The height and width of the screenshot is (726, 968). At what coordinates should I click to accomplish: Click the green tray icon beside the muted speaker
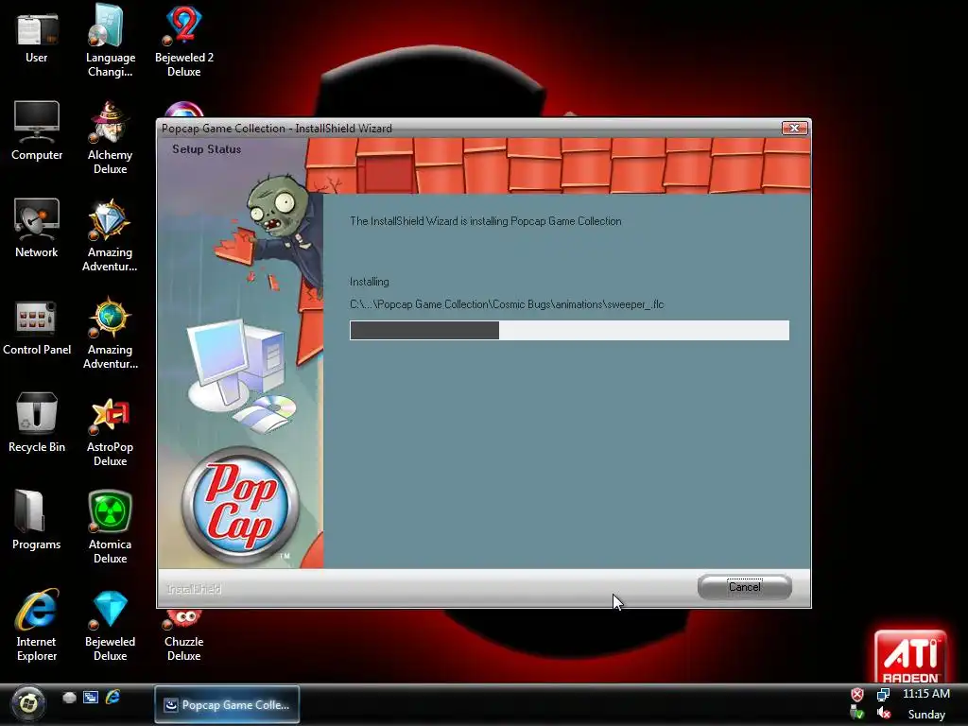coord(857,714)
